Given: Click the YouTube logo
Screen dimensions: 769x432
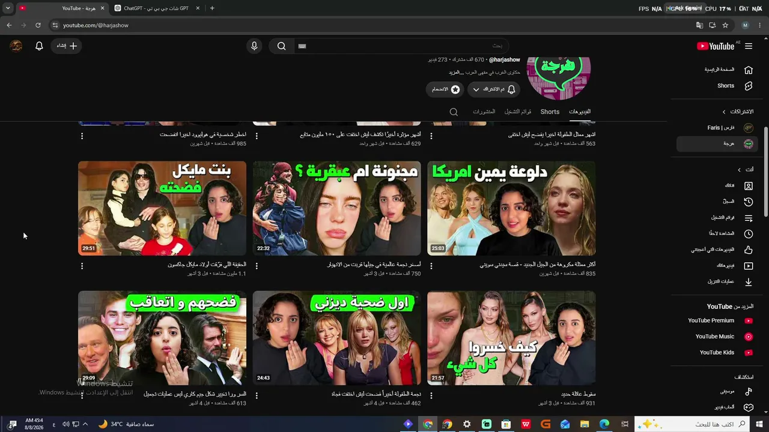Looking at the screenshot, I should tap(716, 46).
